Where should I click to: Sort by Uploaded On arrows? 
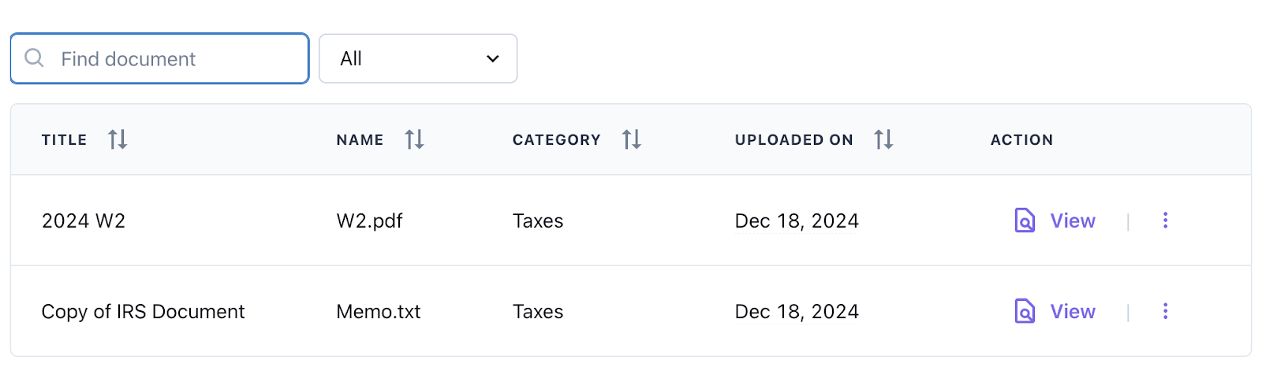tap(883, 139)
